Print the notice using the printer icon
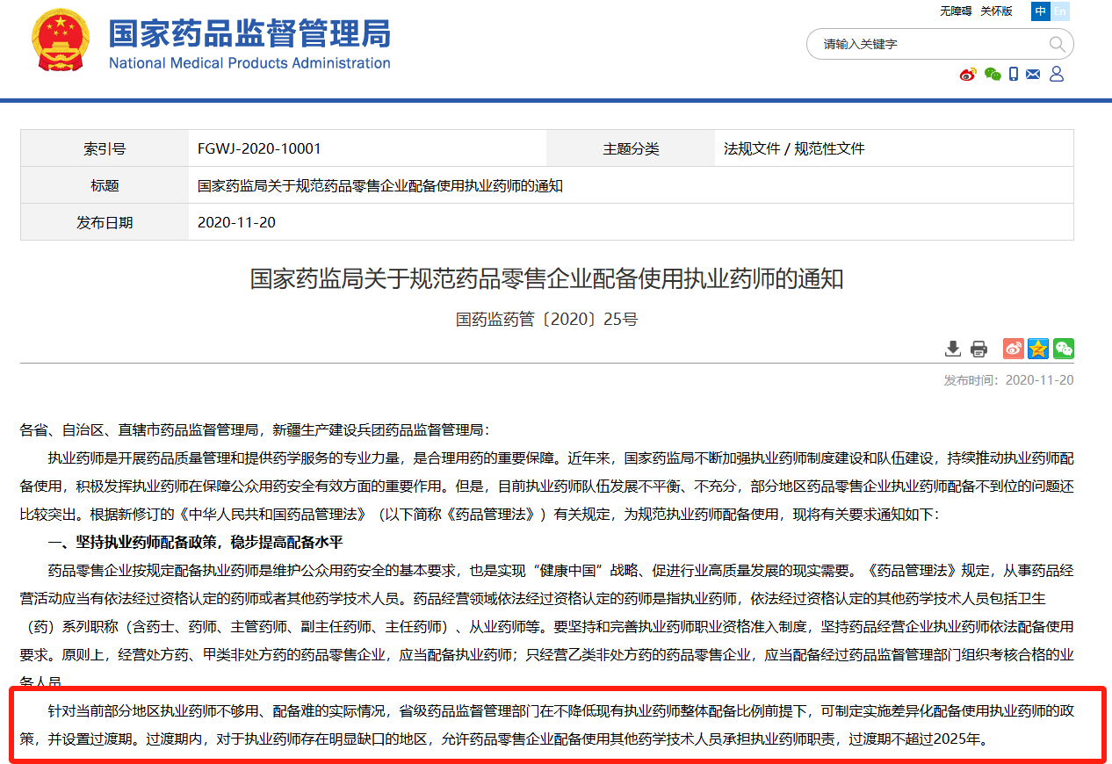Screen dimensions: 1112x764 (978, 349)
